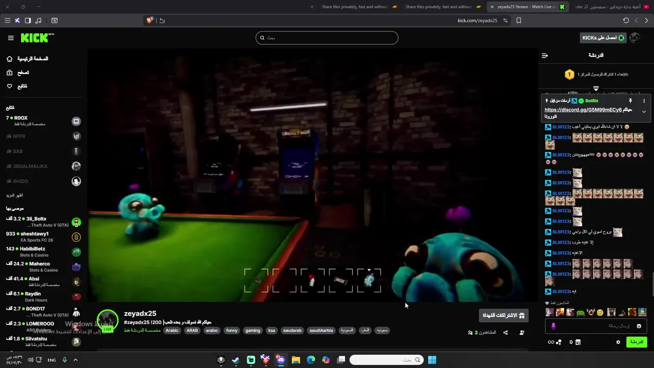The height and width of the screenshot is (368, 654).
Task: Open recommended channel Maherco
Action: 43,267
